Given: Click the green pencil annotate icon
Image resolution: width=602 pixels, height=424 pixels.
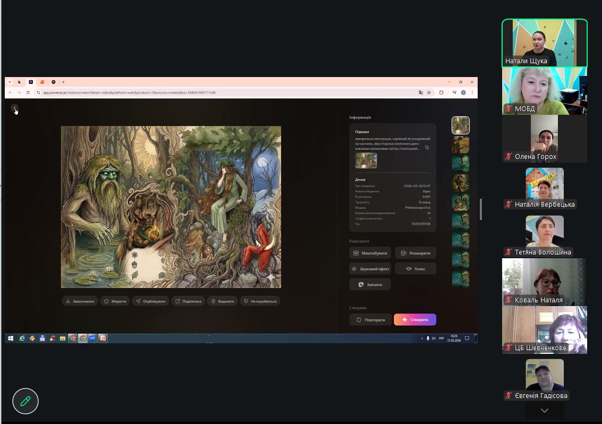Looking at the screenshot, I should 26,401.
